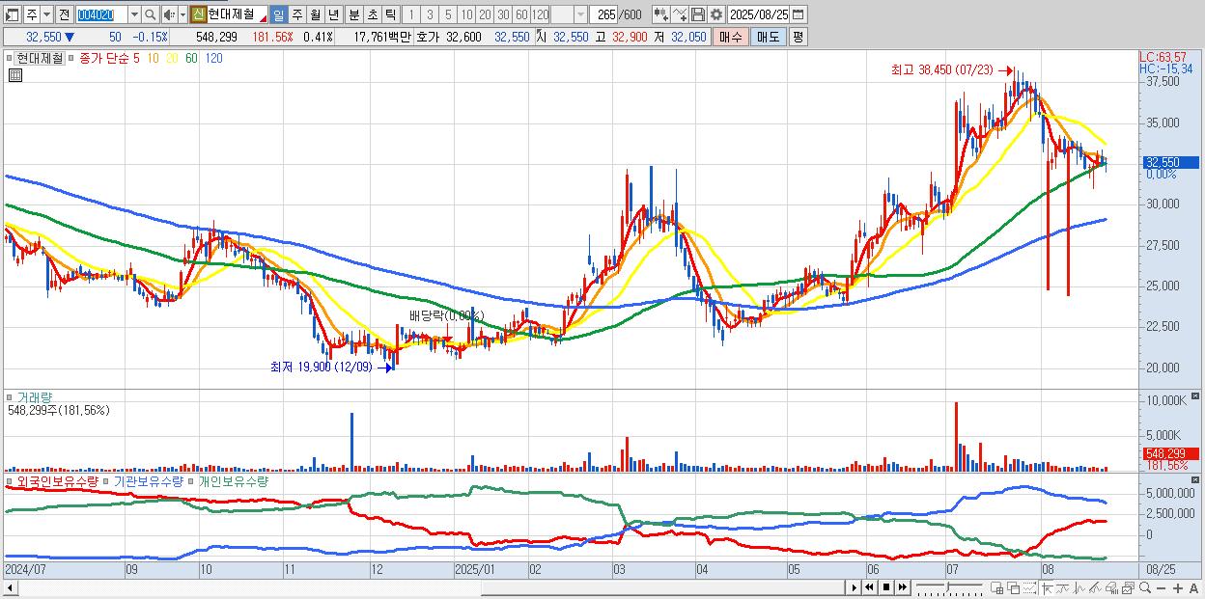Click the crosshair cursor tool icon

click(x=1047, y=587)
